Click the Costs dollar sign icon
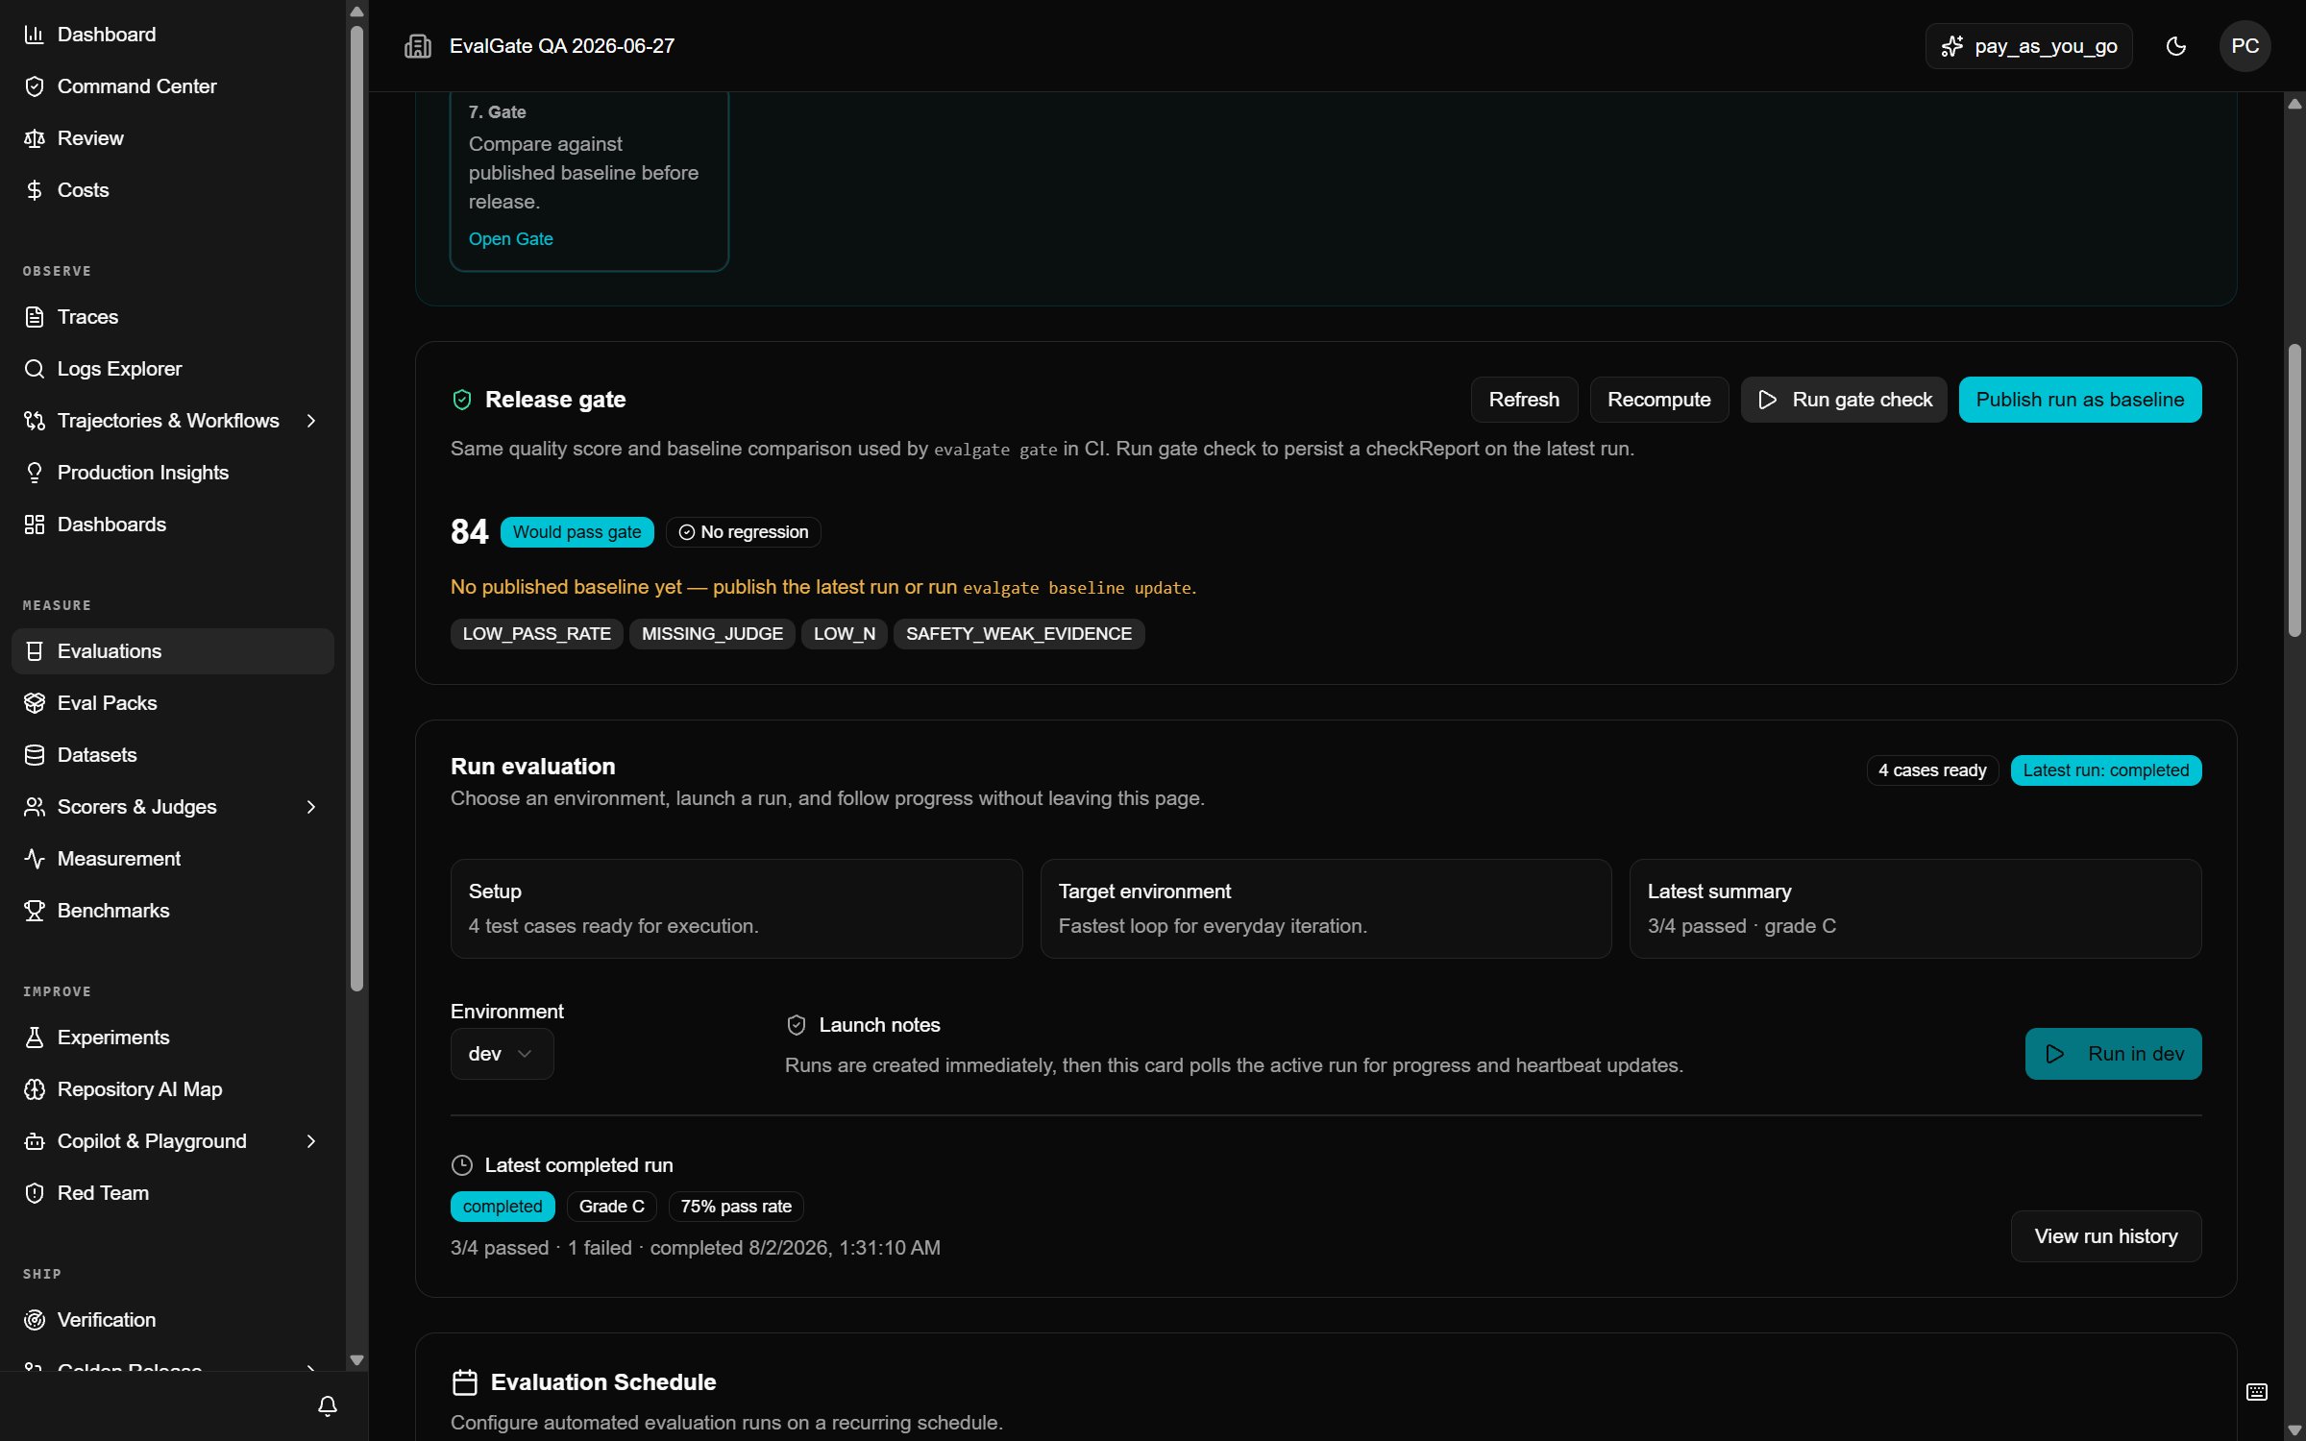The height and width of the screenshot is (1441, 2306). point(35,190)
